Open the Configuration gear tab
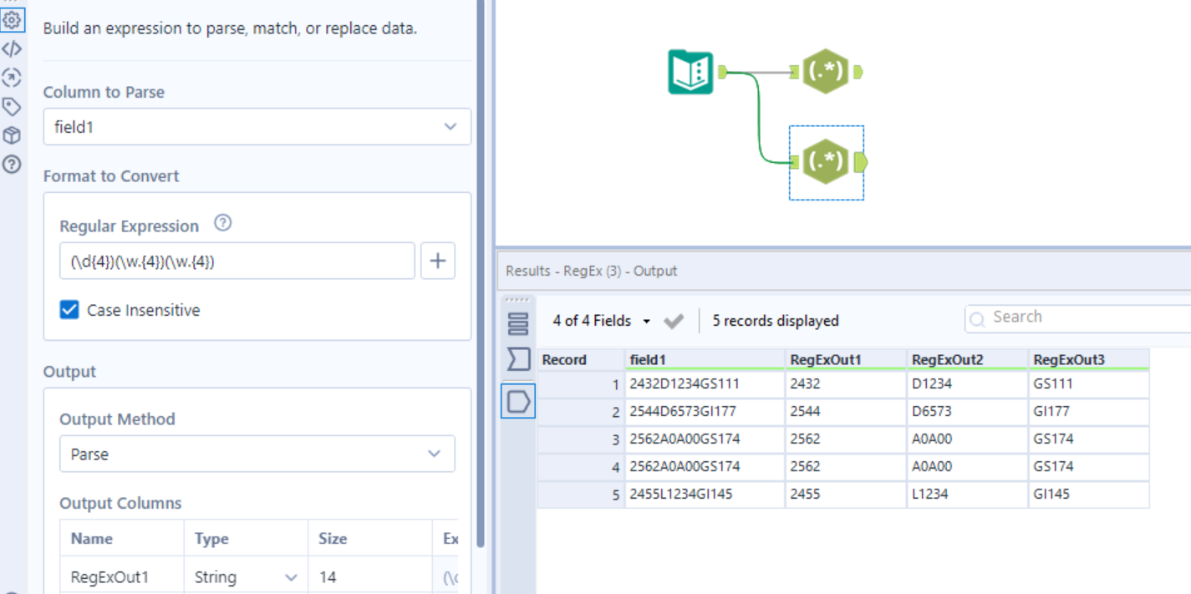 click(x=12, y=19)
